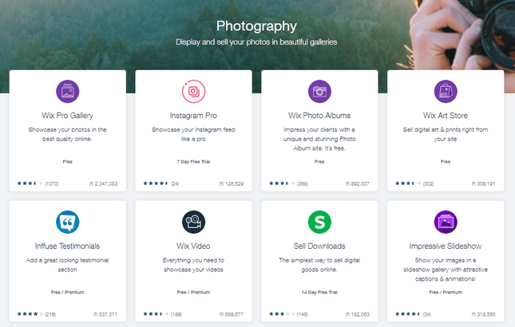The width and height of the screenshot is (515, 327).
Task: Click 'Everything you need to showcase' description
Action: (x=193, y=265)
